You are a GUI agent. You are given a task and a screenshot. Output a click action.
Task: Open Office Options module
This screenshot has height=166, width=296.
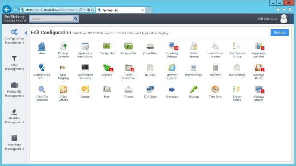[63, 93]
